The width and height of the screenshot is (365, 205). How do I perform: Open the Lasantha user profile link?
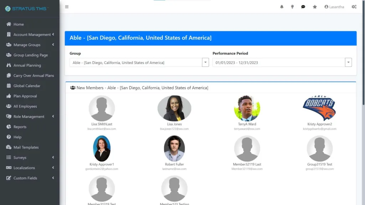(x=334, y=7)
